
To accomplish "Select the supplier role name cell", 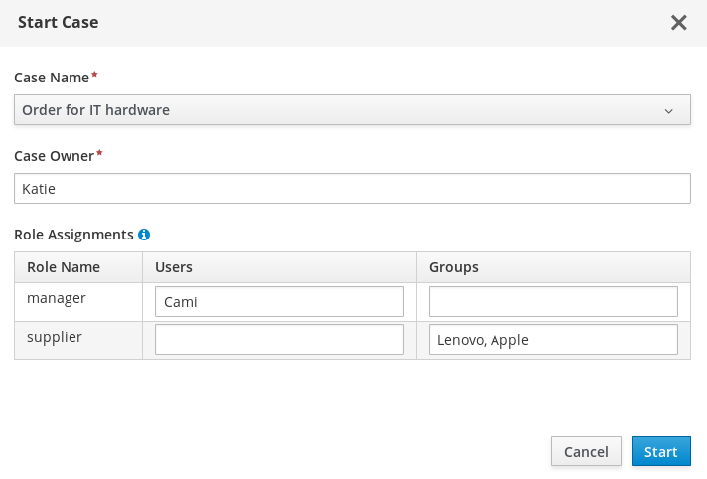I will (78, 341).
